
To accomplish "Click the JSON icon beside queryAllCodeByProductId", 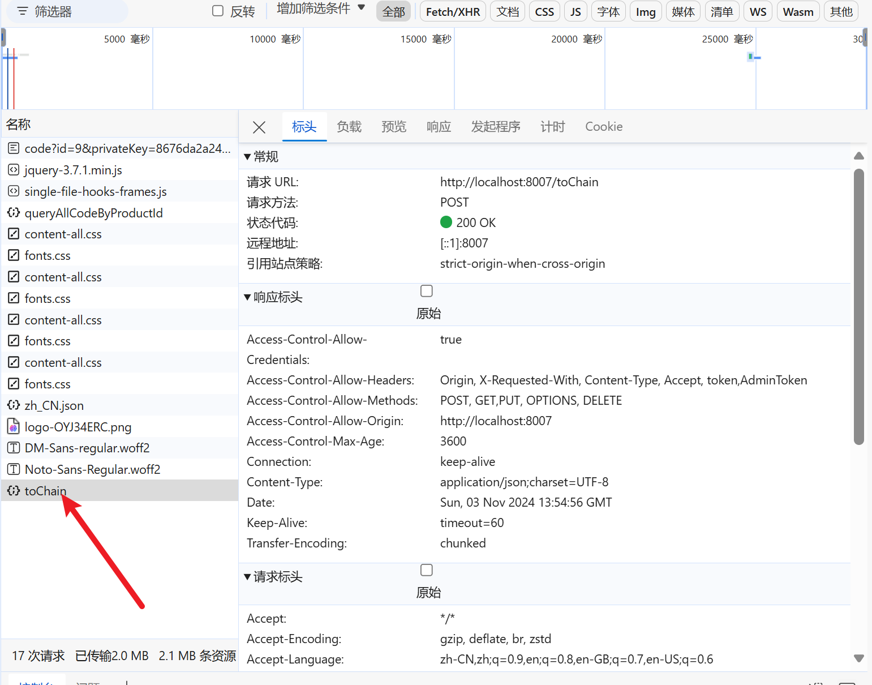I will 14,213.
